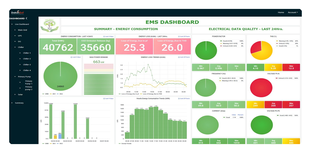
Task: Click the DakshIIoT logo
Action: tap(18, 12)
